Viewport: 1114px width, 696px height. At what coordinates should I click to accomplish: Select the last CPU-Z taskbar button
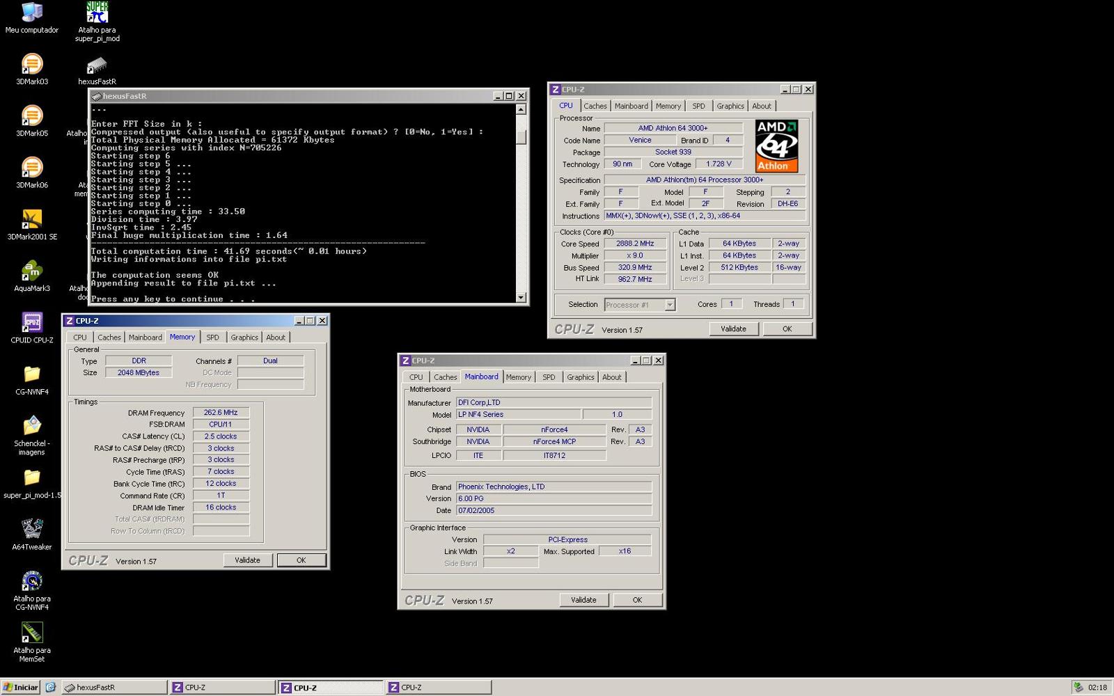tap(439, 687)
